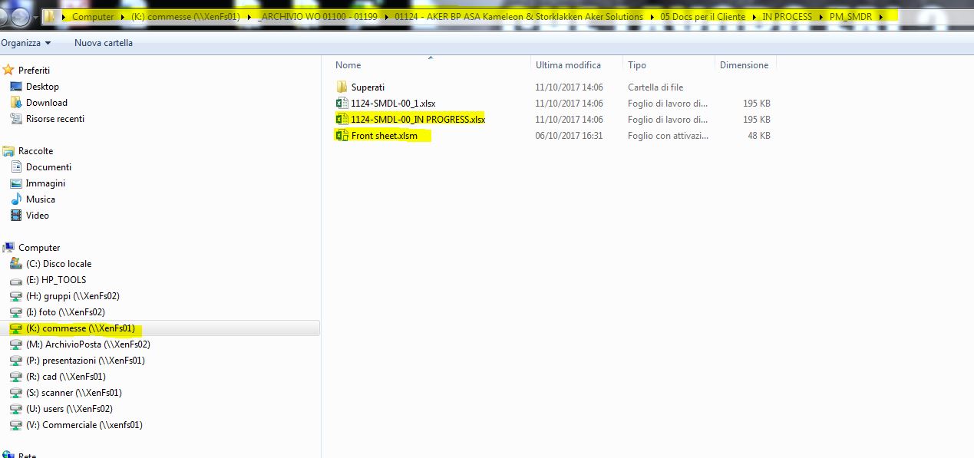
Task: Expand the arrow after IN PROCESS breadcrumb
Action: [x=820, y=17]
